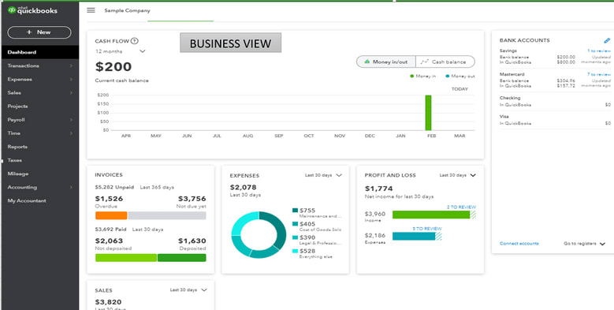Screen dimensions: 614x310
Task: Open Reports from the sidebar
Action: 17,147
